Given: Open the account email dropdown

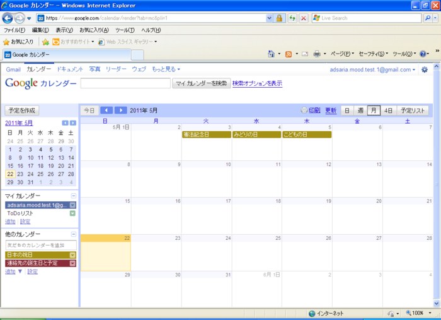Looking at the screenshot, I should (x=372, y=69).
